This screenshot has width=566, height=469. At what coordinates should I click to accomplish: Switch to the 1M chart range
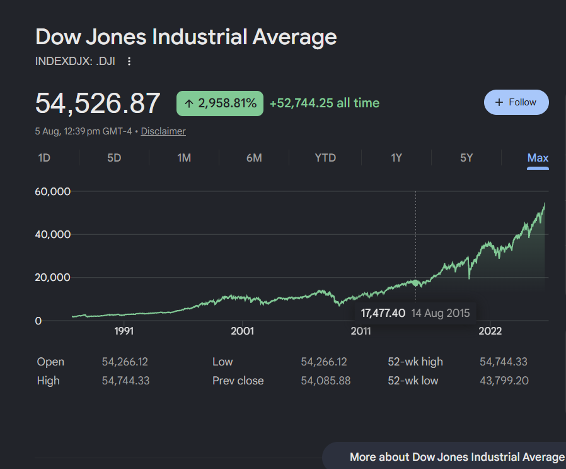click(184, 158)
